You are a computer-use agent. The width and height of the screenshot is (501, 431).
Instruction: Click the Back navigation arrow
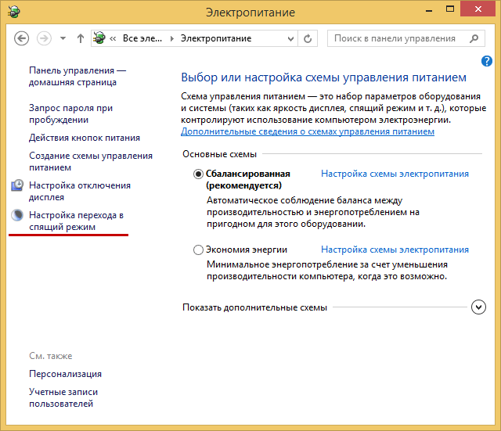pos(22,38)
